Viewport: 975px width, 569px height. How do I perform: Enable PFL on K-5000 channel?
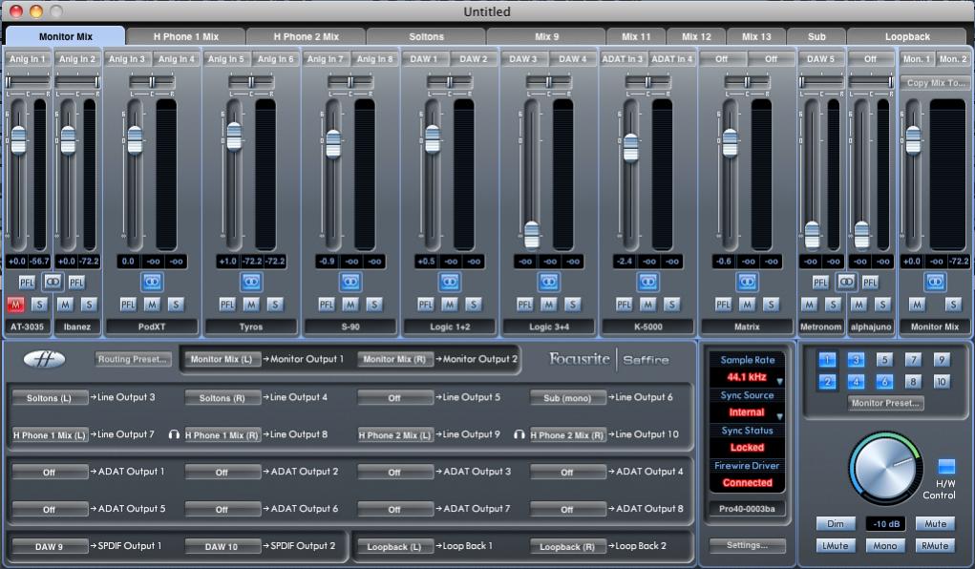(x=624, y=305)
